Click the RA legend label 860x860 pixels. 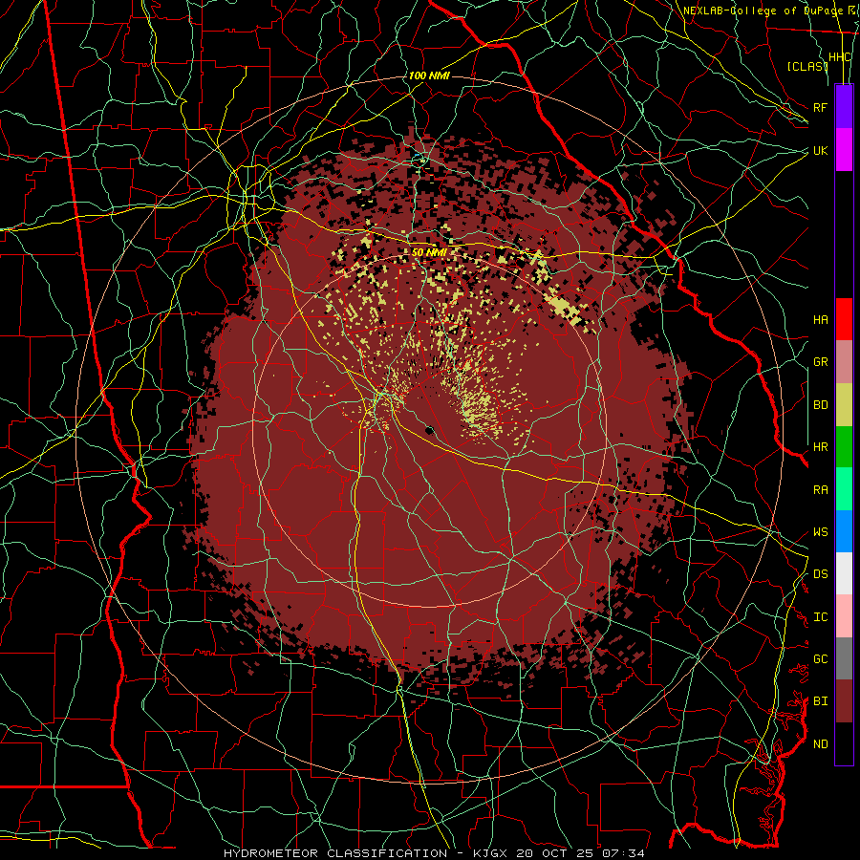(x=821, y=490)
